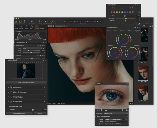Click the Match Look reference image thumbnail
Screen dimensions: 157x128
tap(26, 71)
